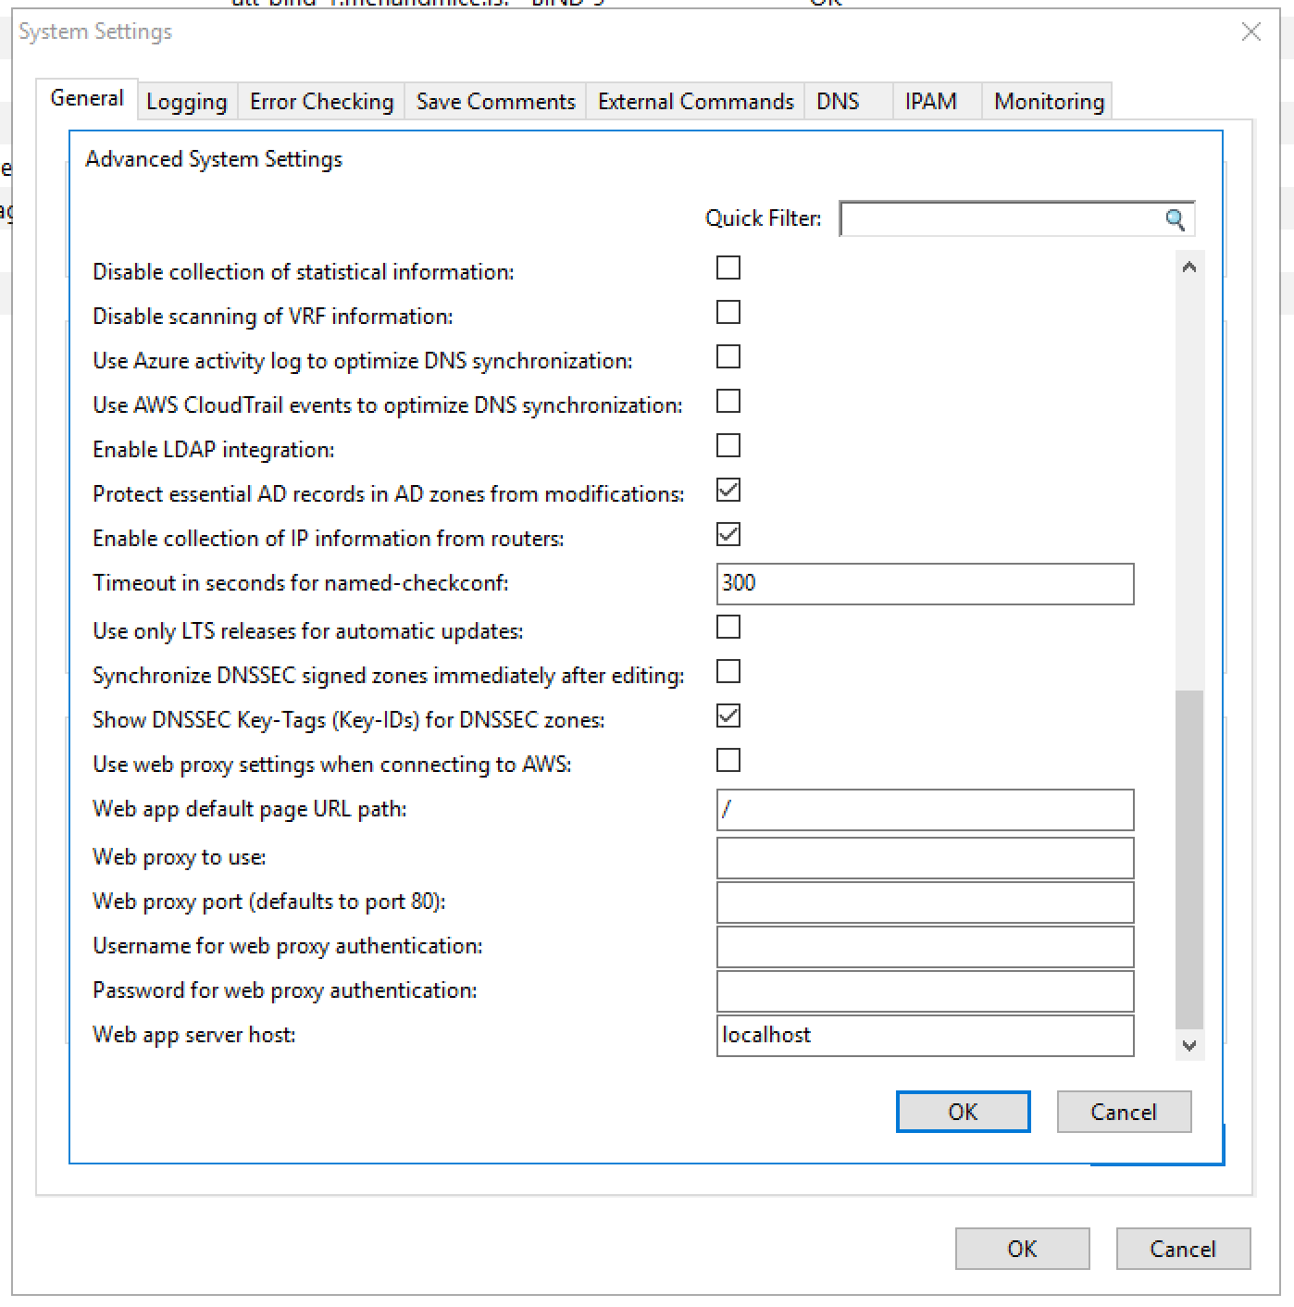Image resolution: width=1294 pixels, height=1307 pixels.
Task: Click the Quick Filter text field
Action: [1000, 219]
